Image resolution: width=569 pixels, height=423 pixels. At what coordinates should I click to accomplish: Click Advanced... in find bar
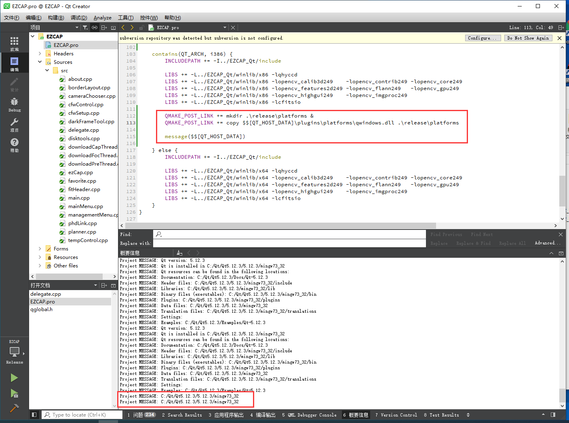point(548,243)
